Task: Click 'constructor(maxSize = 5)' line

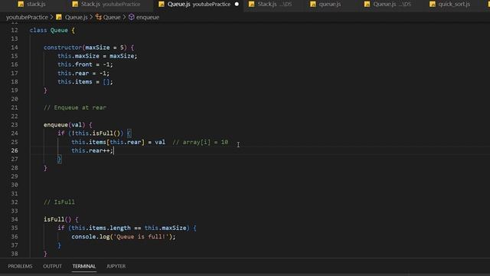Action: click(x=89, y=48)
